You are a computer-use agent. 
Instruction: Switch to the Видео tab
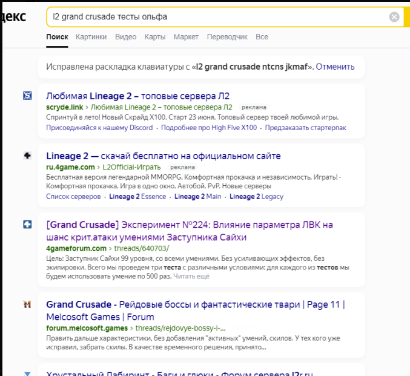pos(125,37)
